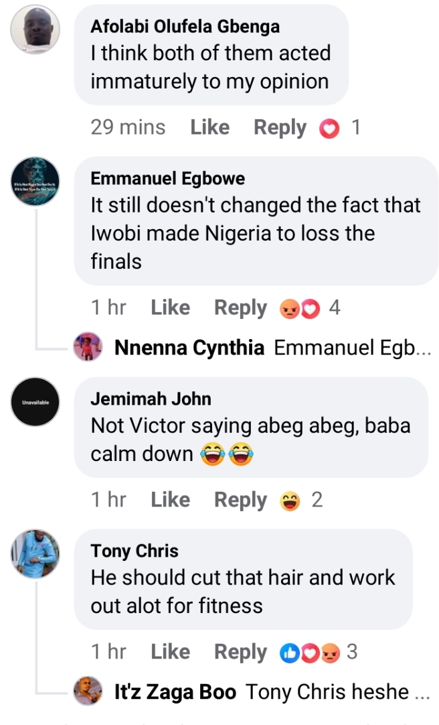The width and height of the screenshot is (439, 725).
Task: Open Afolabi Olufela Gbenga's profile picture
Action: click(x=36, y=30)
